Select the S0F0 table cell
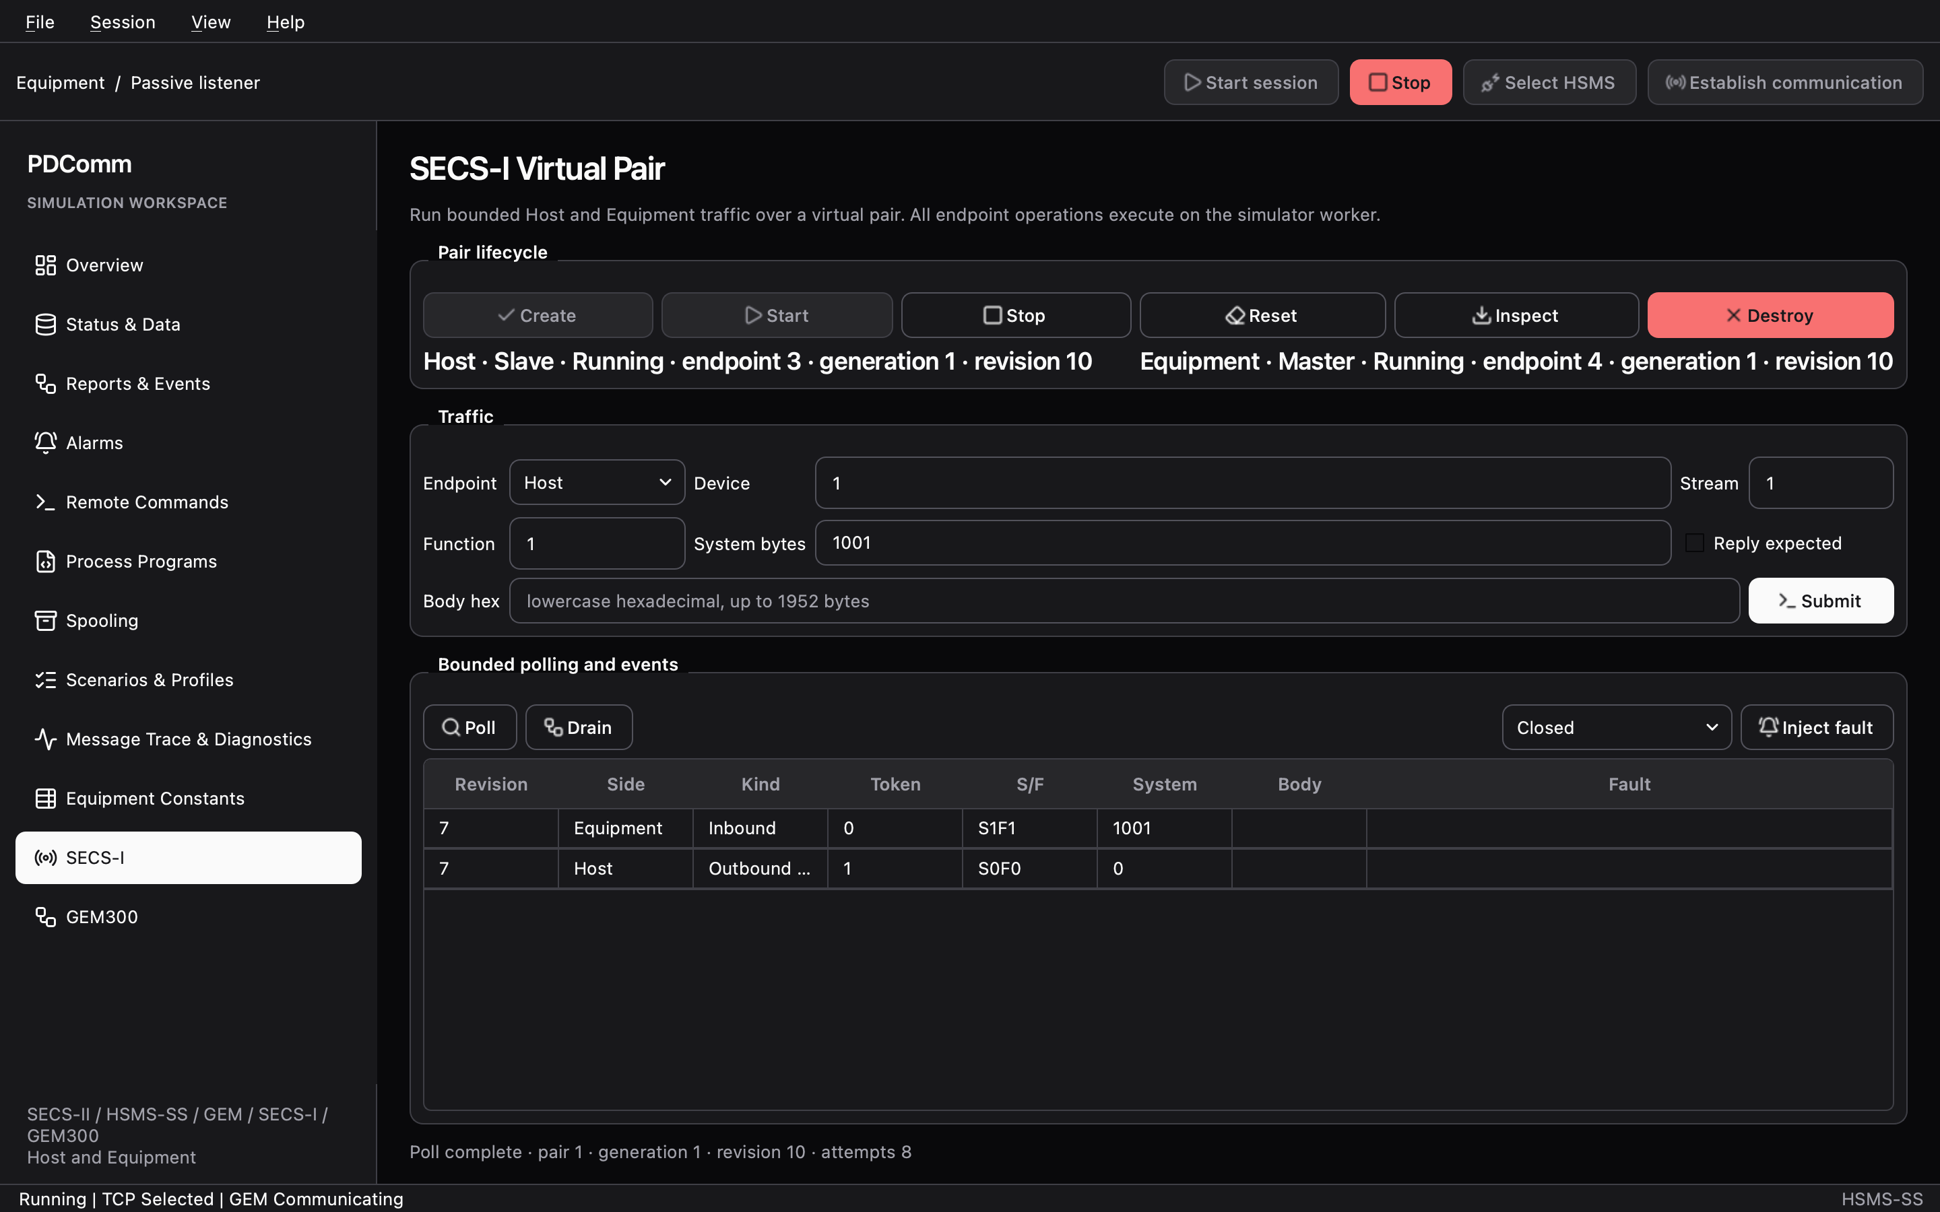 tap(1029, 868)
